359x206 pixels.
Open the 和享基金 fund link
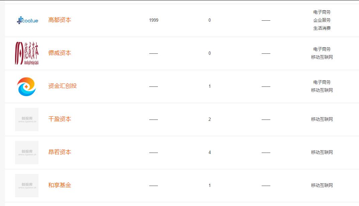coord(60,185)
